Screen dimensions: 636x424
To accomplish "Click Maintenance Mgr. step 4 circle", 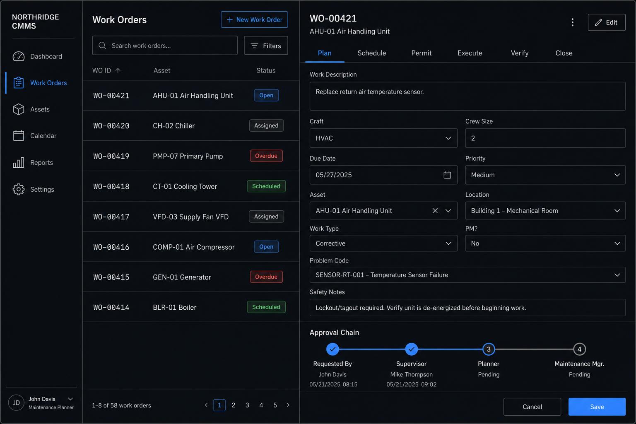I will point(579,349).
